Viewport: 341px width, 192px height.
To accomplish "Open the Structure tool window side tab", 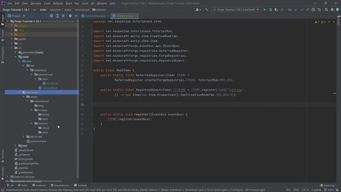I will coord(2,156).
